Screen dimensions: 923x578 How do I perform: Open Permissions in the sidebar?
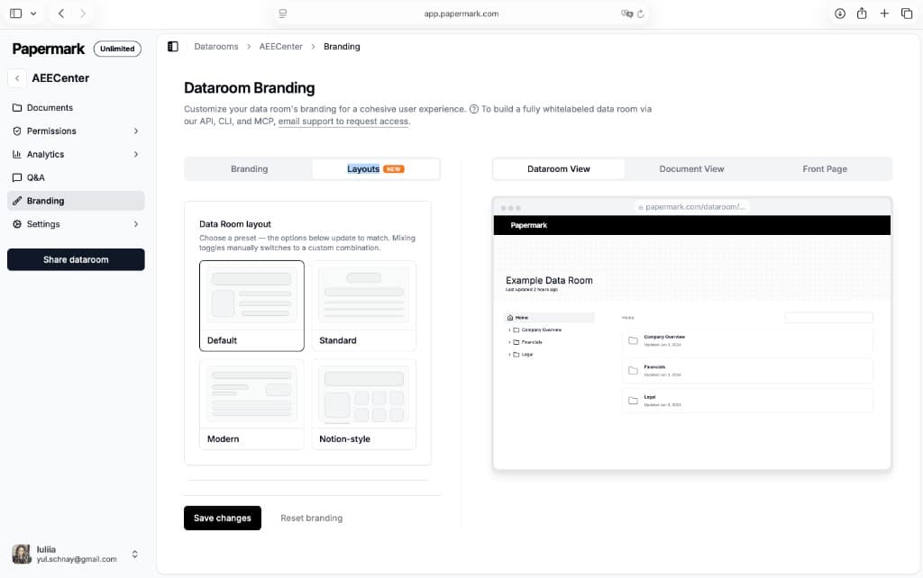click(x=76, y=131)
